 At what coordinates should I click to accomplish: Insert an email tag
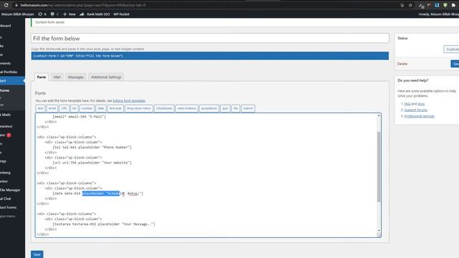tap(52, 108)
